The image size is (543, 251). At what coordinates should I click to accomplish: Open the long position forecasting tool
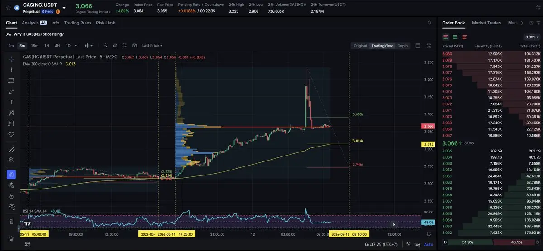(11, 123)
